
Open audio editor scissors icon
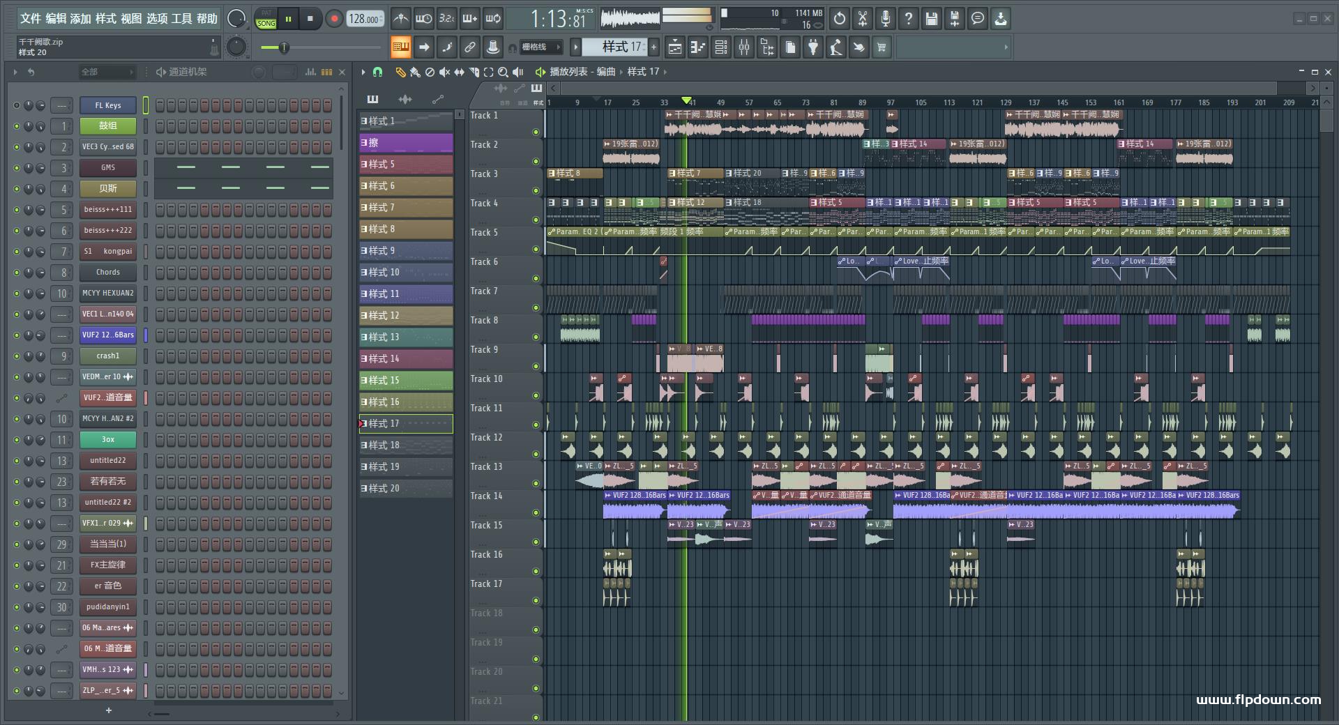click(x=863, y=19)
